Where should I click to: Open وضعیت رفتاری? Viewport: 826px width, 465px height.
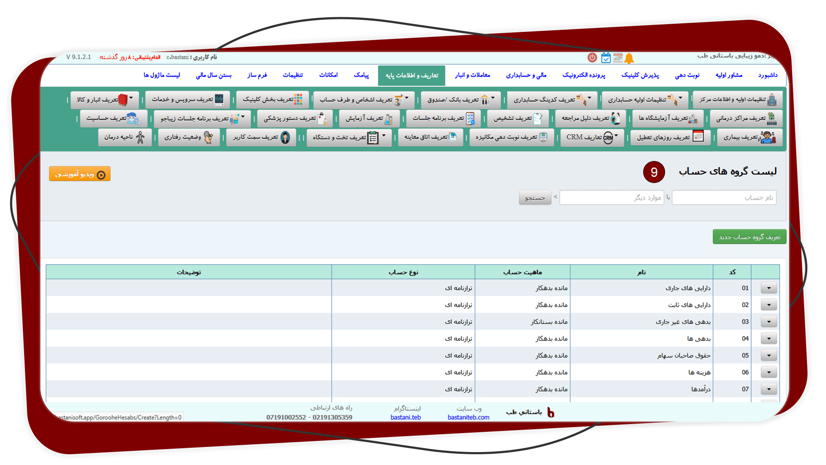click(x=189, y=138)
